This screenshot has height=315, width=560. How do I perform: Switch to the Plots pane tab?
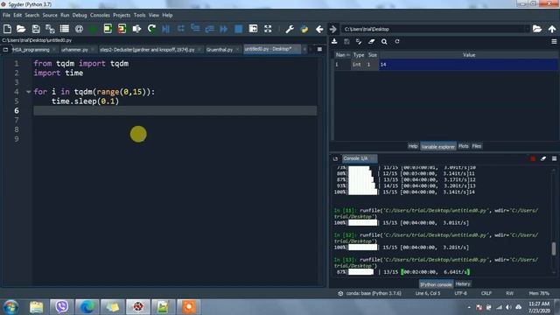tap(463, 146)
